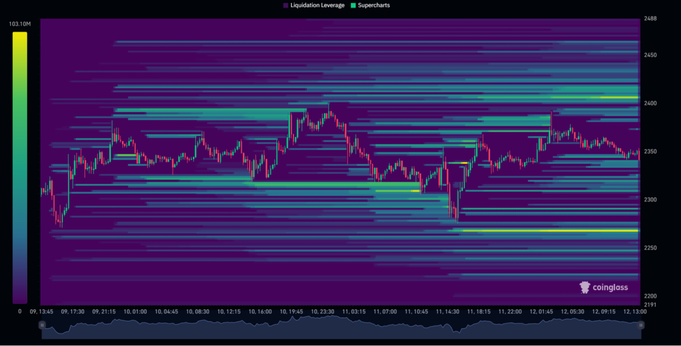This screenshot has height=346, width=681.
Task: Click the 2350 price axis label
Action: 650,151
